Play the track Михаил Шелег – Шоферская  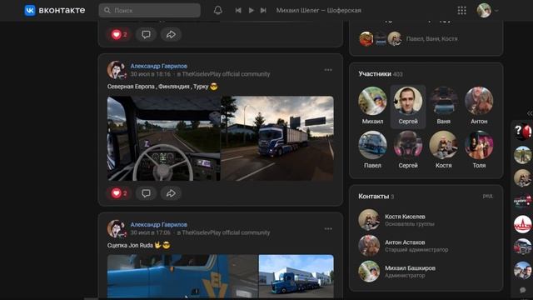251,11
